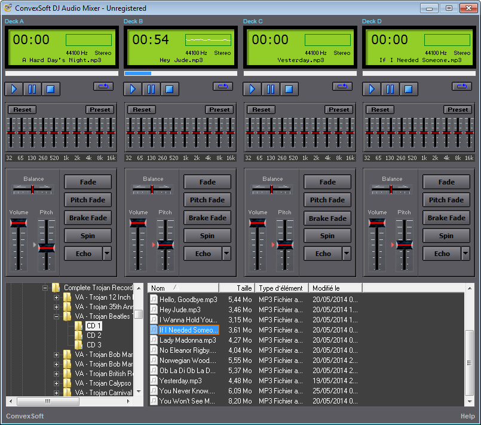Select Hello, Goodbye.mp3 file

[188, 300]
